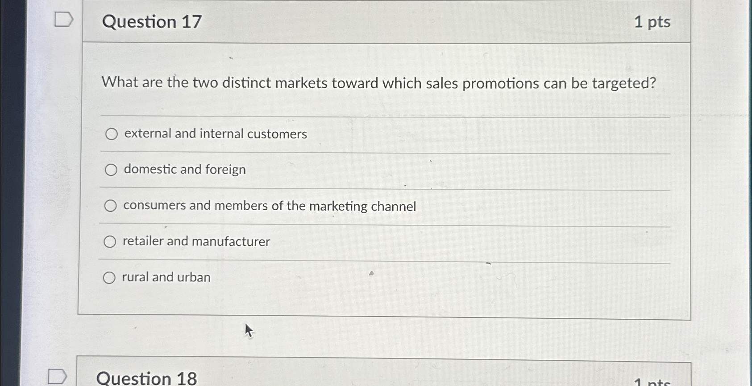
Task: Click the bookmark outline next to the quiz question
Action: pos(63,19)
